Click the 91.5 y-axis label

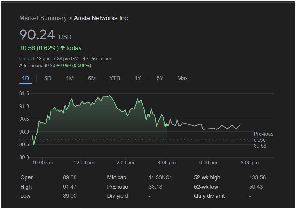(24, 93)
